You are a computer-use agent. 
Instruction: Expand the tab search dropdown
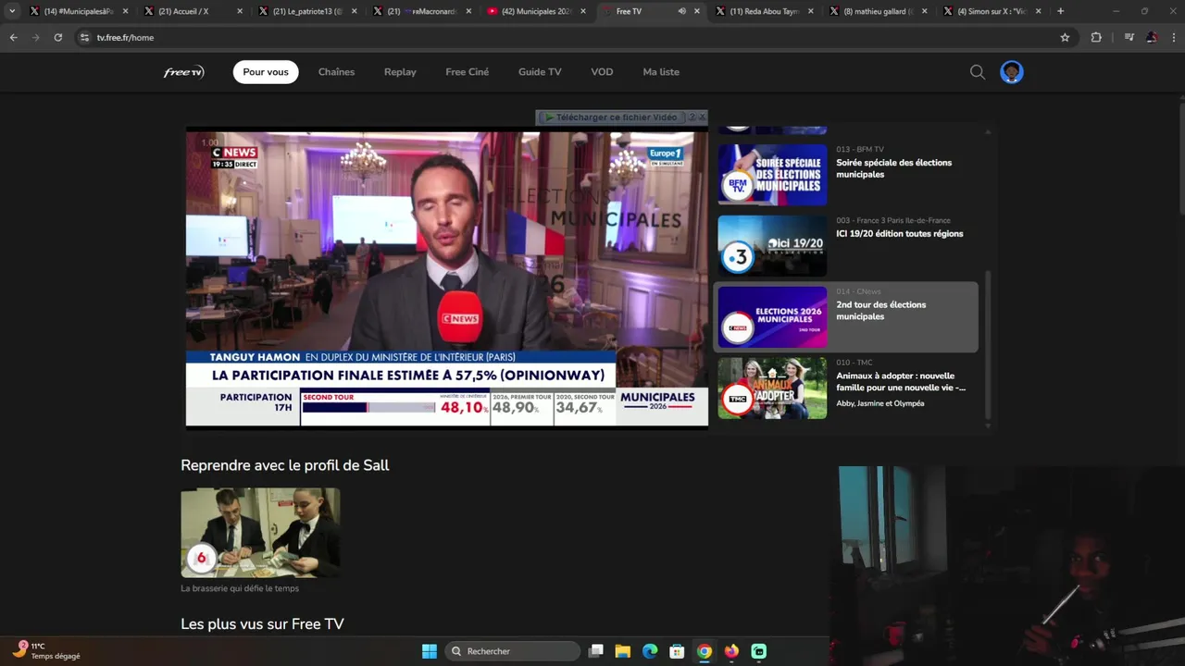[12, 11]
